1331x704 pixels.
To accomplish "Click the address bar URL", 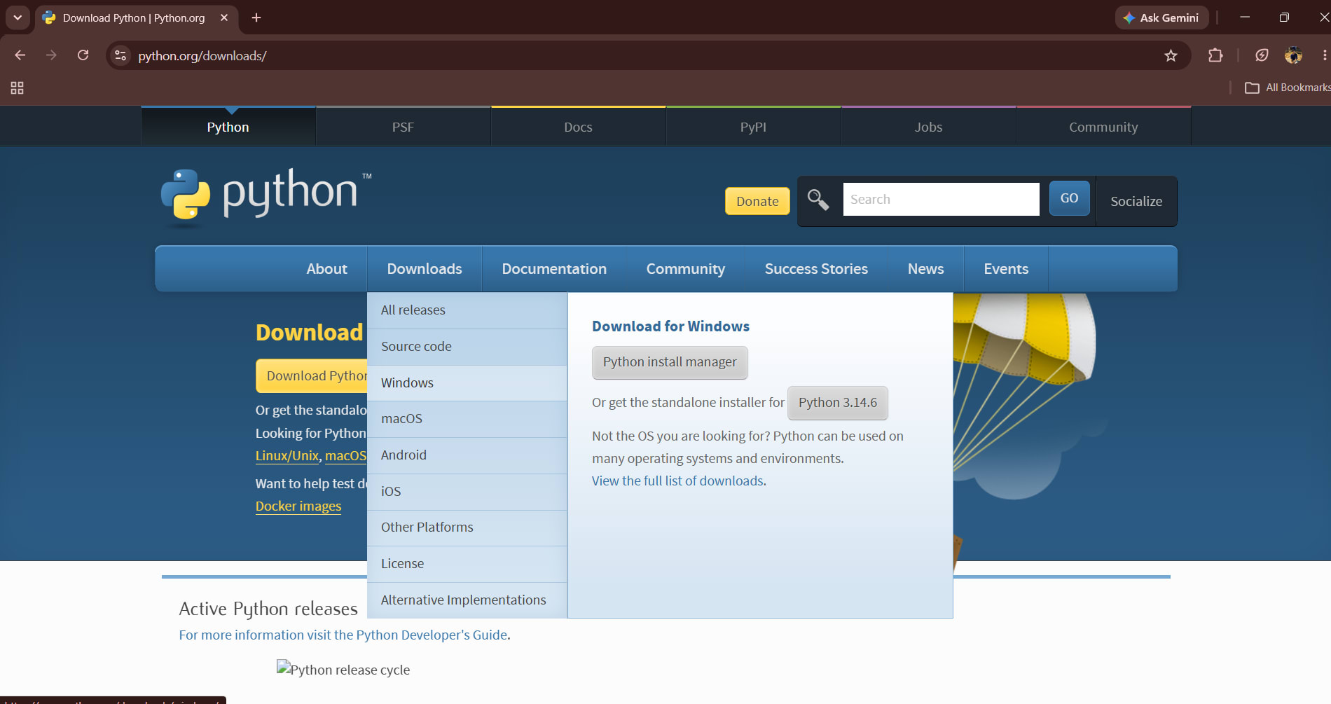I will [202, 55].
